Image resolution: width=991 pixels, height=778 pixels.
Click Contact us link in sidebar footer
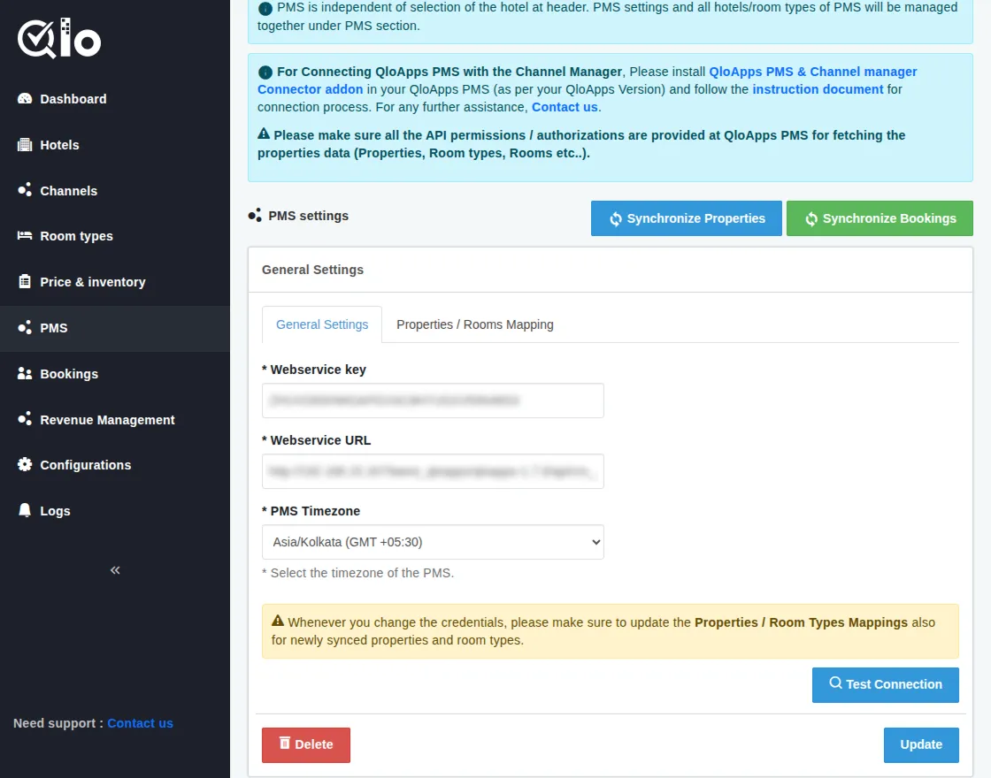tap(141, 723)
